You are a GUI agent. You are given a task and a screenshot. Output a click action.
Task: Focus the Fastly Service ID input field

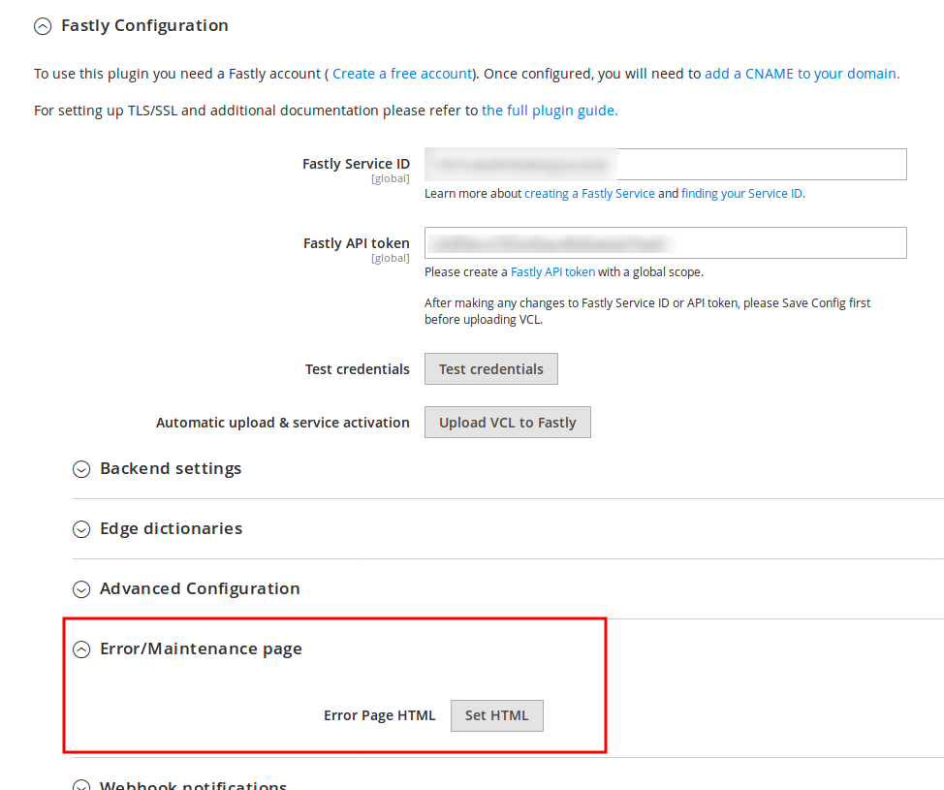click(x=665, y=165)
